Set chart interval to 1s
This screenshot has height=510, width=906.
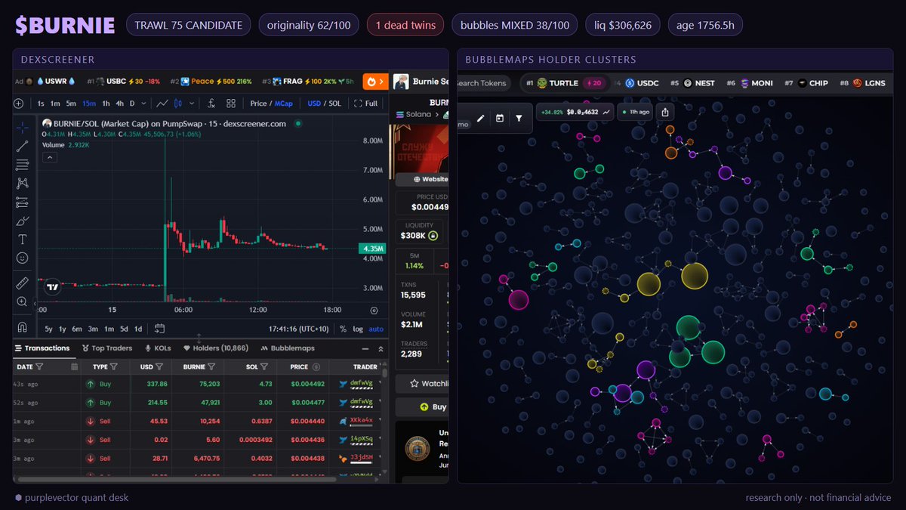coord(41,104)
